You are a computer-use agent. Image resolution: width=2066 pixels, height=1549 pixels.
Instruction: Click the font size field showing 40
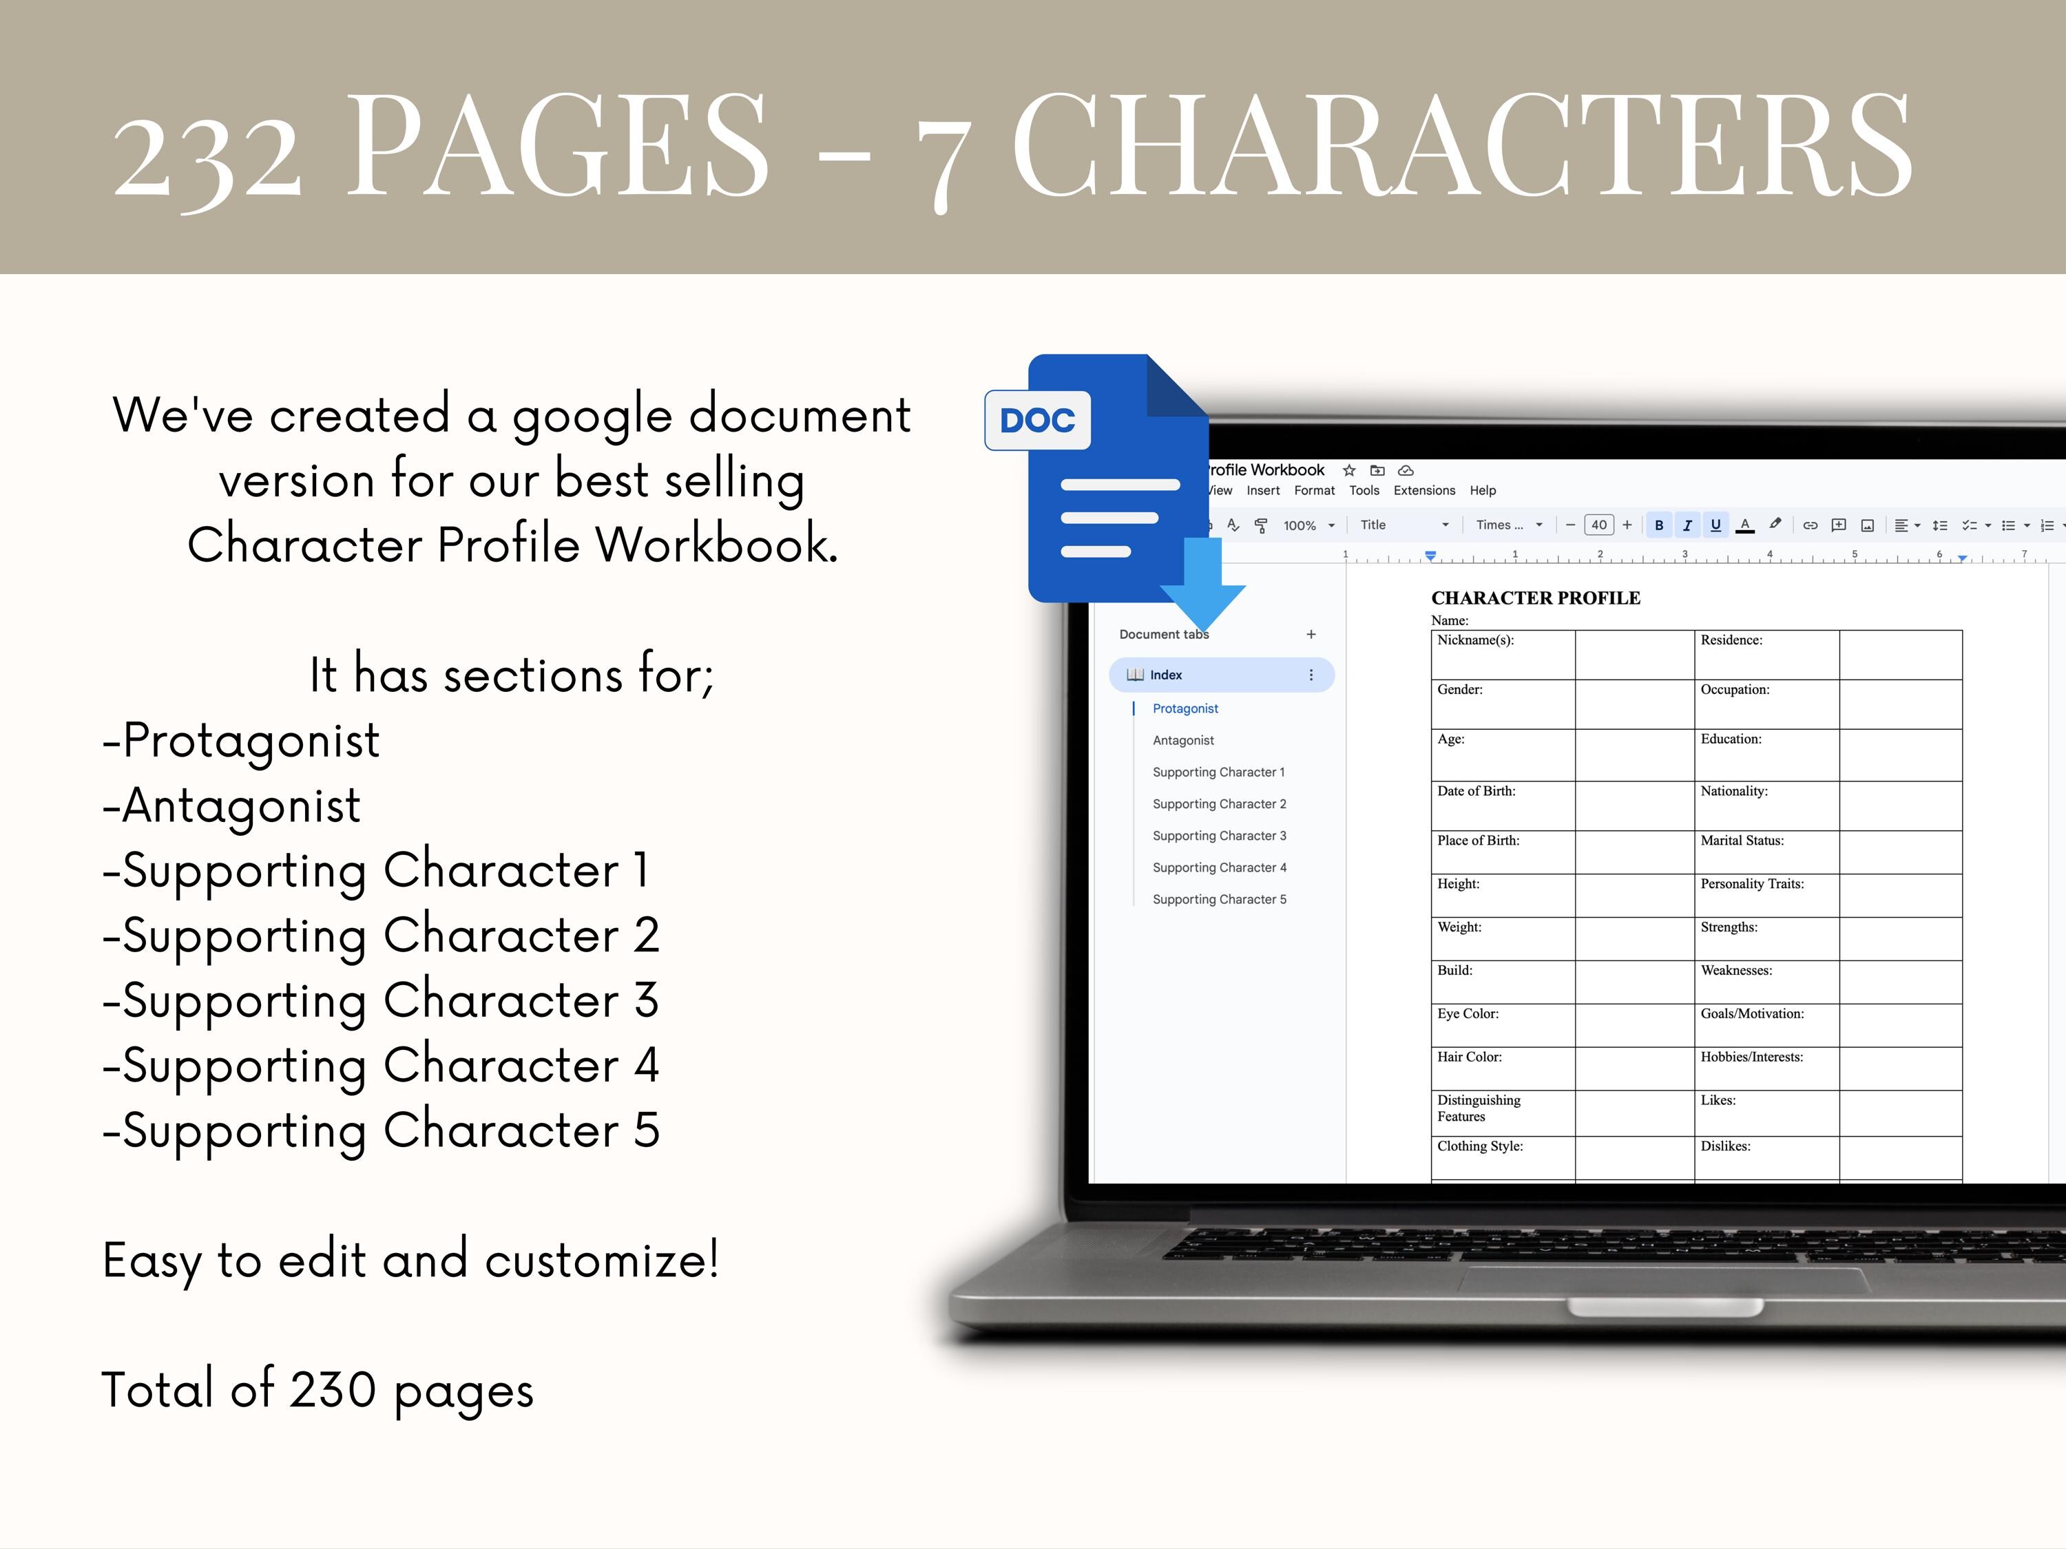pyautogui.click(x=1599, y=525)
